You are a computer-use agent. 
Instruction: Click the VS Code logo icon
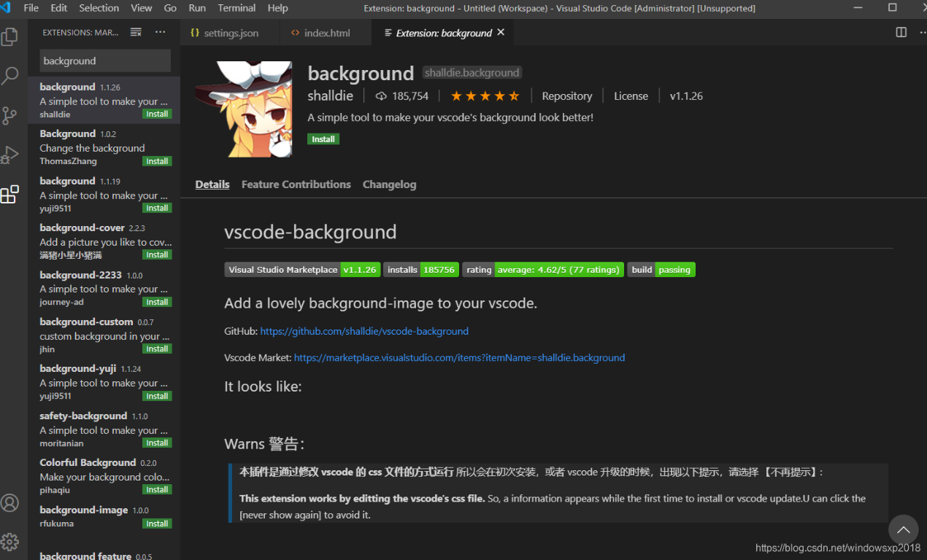click(5, 8)
